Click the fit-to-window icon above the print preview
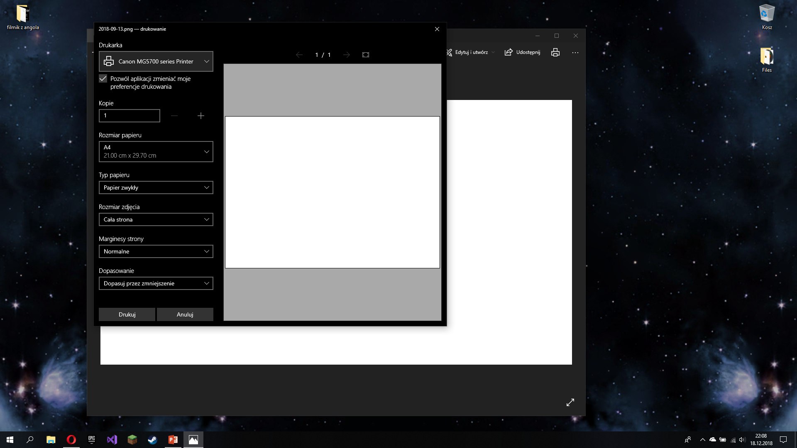Image resolution: width=797 pixels, height=448 pixels. point(365,54)
